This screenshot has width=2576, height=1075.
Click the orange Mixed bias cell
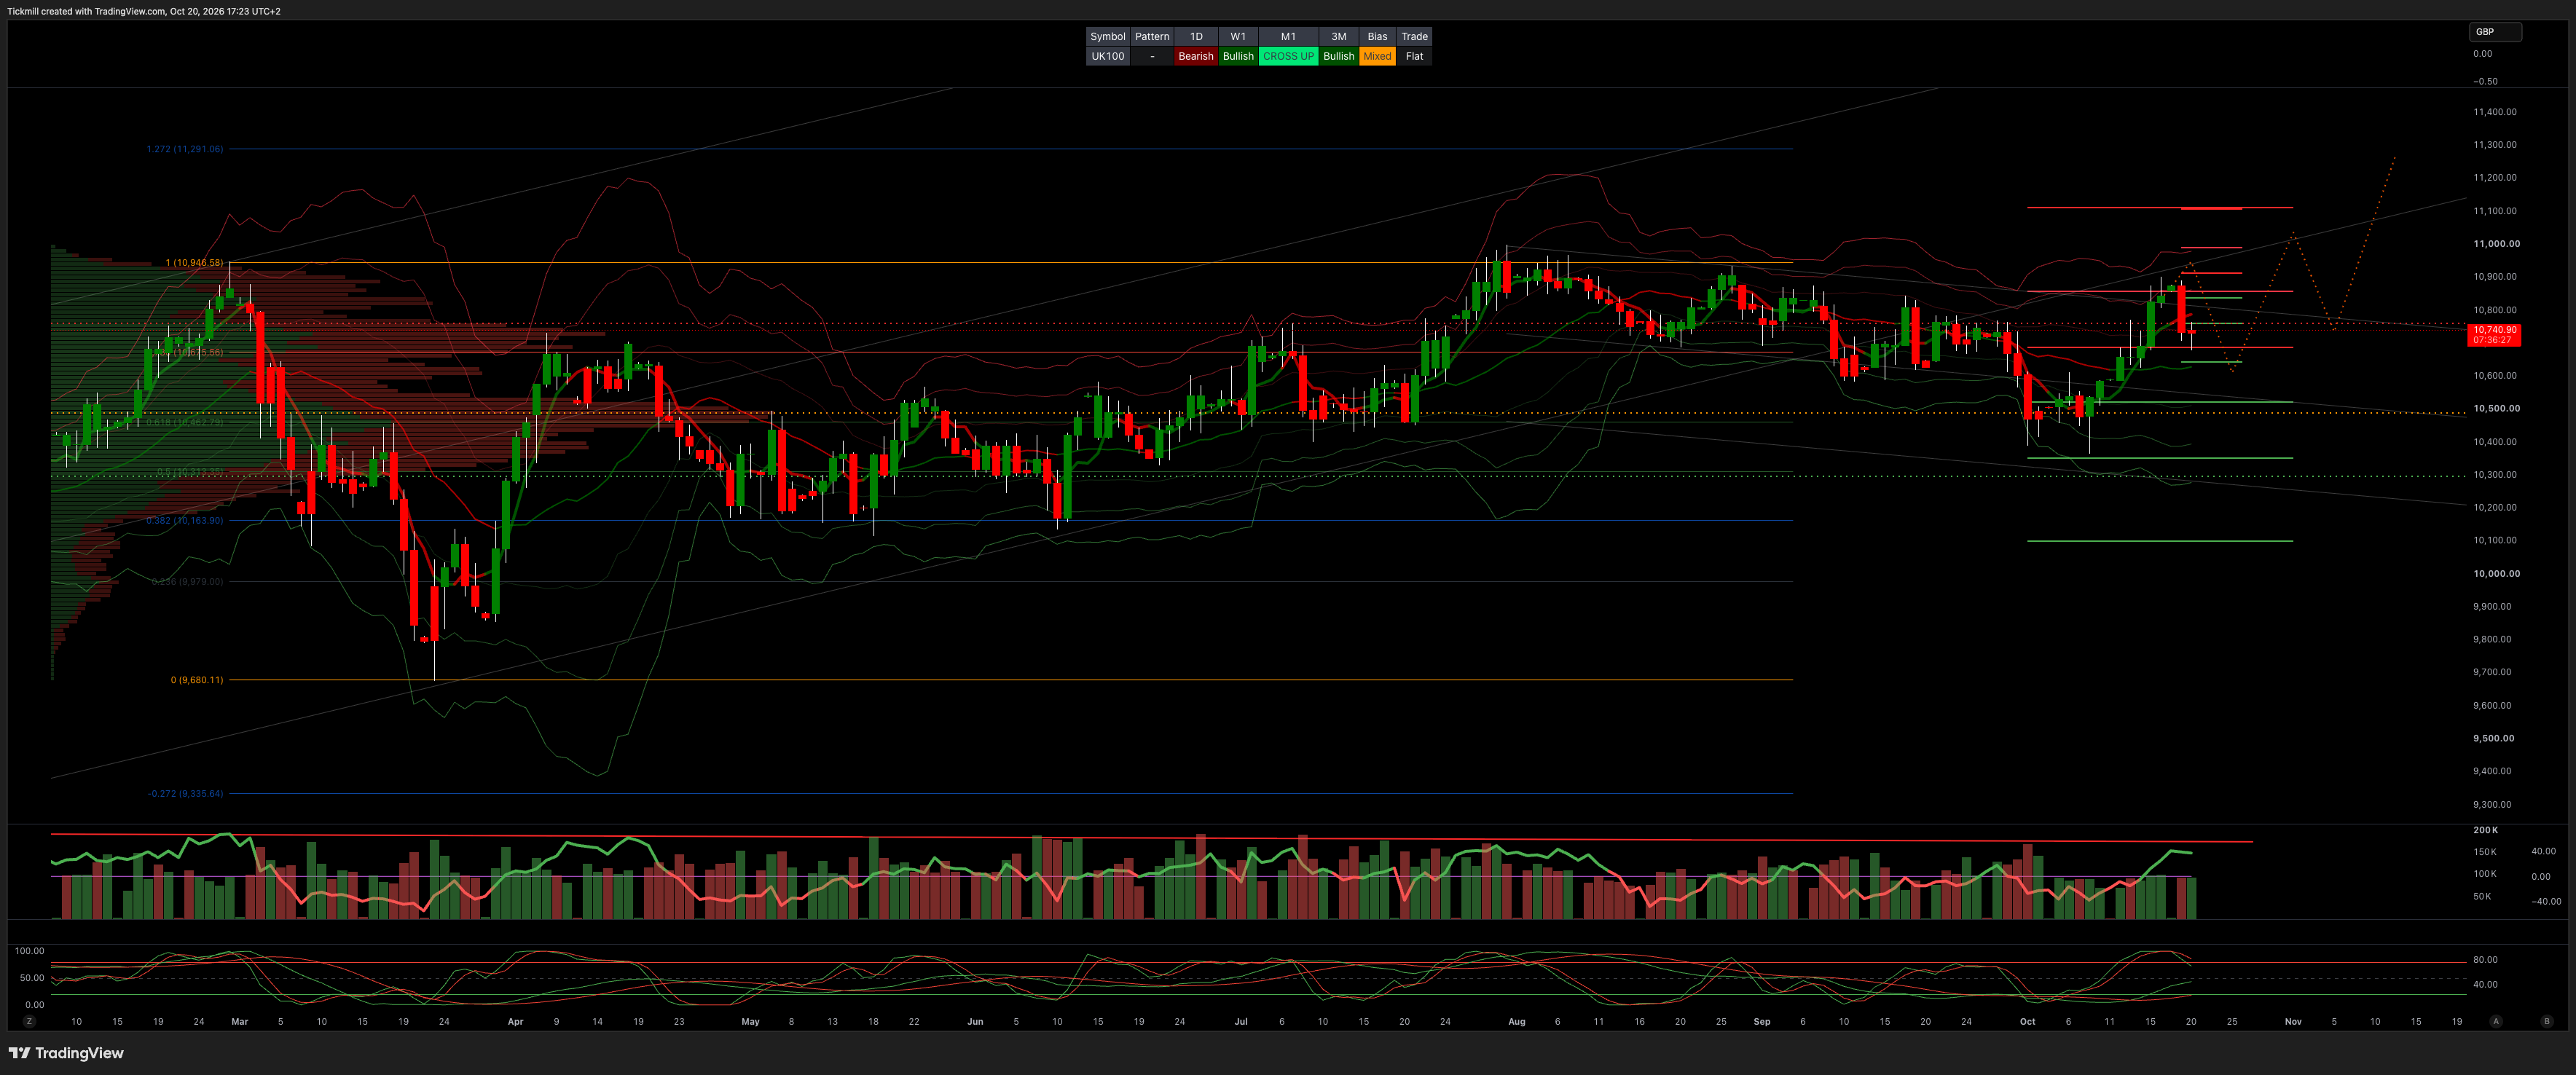(x=1377, y=56)
